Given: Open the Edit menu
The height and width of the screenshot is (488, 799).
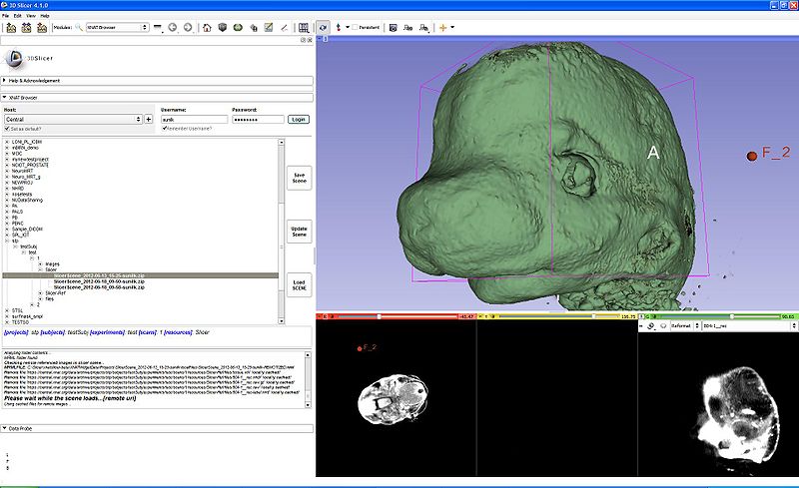Looking at the screenshot, I should tap(18, 16).
